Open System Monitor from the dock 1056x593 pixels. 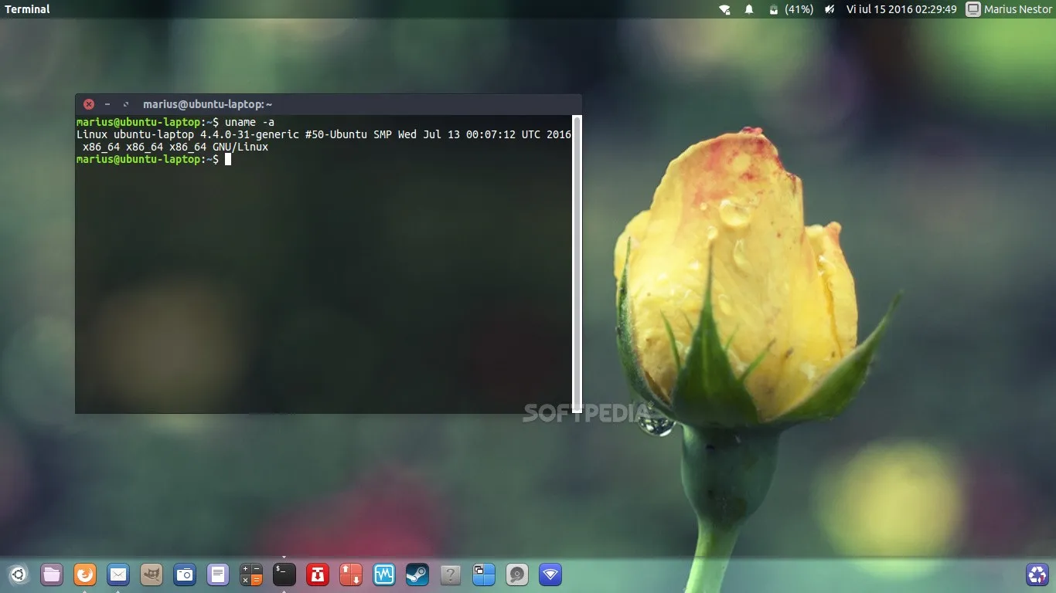pos(383,574)
